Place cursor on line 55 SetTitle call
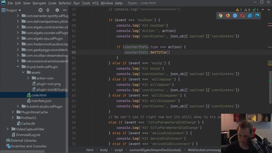 pos(158,52)
